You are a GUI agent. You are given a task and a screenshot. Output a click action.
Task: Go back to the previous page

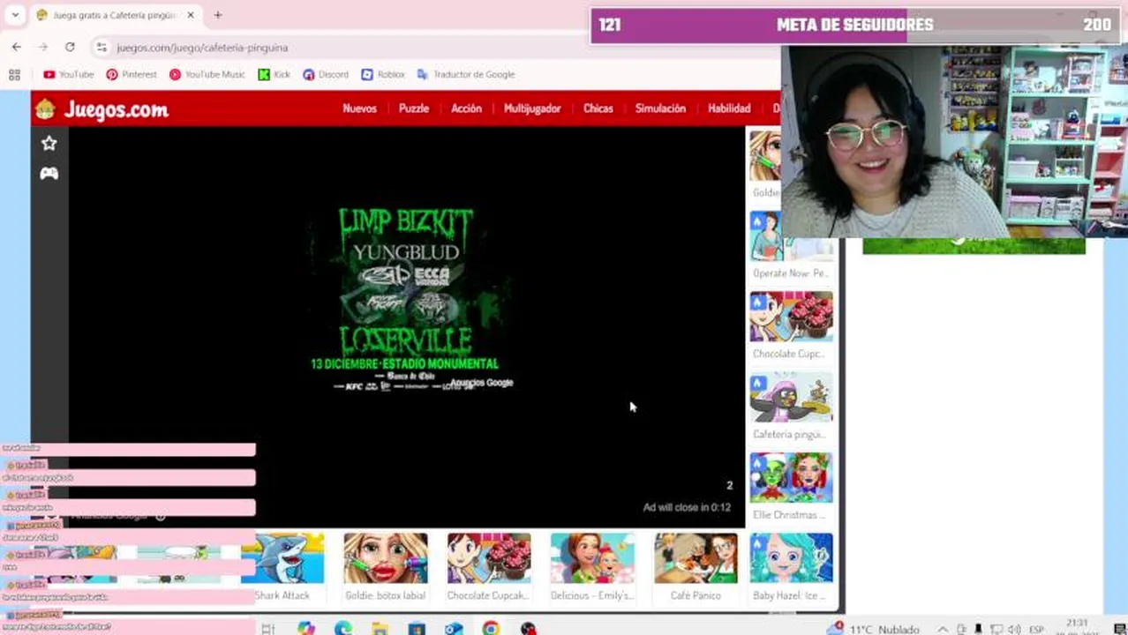(x=17, y=47)
